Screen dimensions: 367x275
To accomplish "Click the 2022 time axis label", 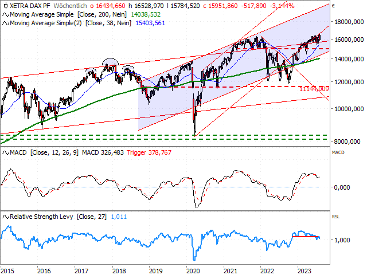I will point(267,271).
